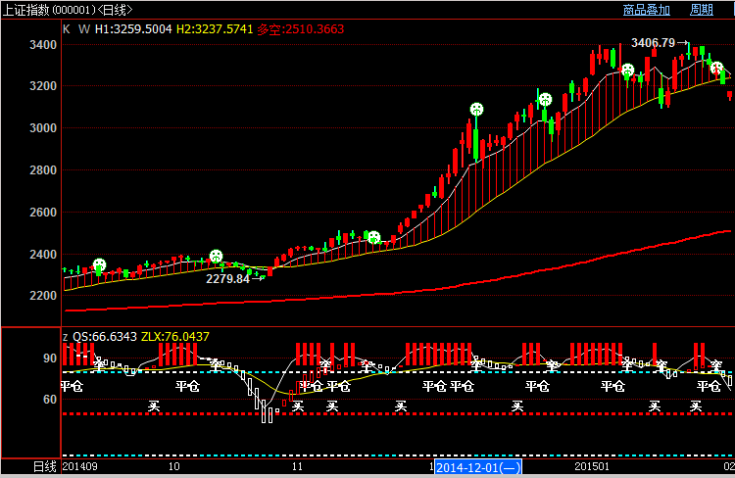Image resolution: width=735 pixels, height=478 pixels.
Task: Toggle the z indicator label in the lower panel
Action: pos(66,336)
